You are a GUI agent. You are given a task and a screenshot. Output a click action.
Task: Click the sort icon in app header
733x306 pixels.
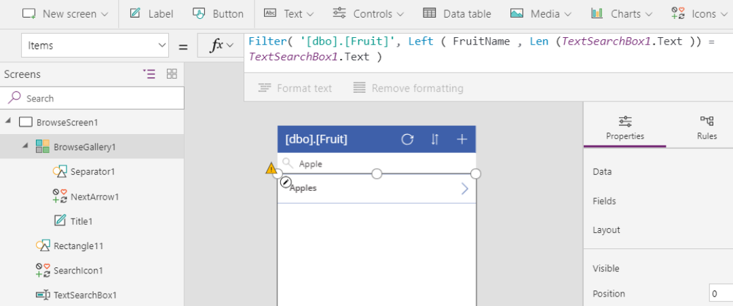(x=435, y=139)
